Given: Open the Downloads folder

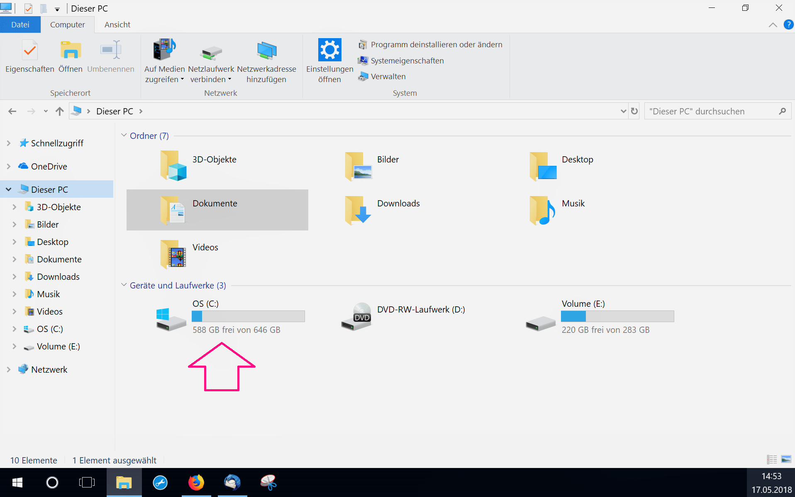Looking at the screenshot, I should click(398, 203).
